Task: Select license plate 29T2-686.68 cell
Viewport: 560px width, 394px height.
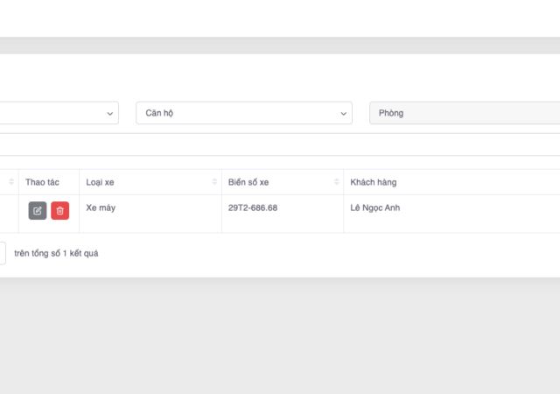Action: click(x=253, y=208)
